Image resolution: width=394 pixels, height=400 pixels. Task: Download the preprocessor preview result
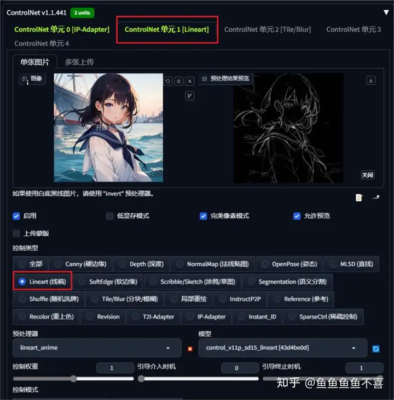[x=371, y=80]
